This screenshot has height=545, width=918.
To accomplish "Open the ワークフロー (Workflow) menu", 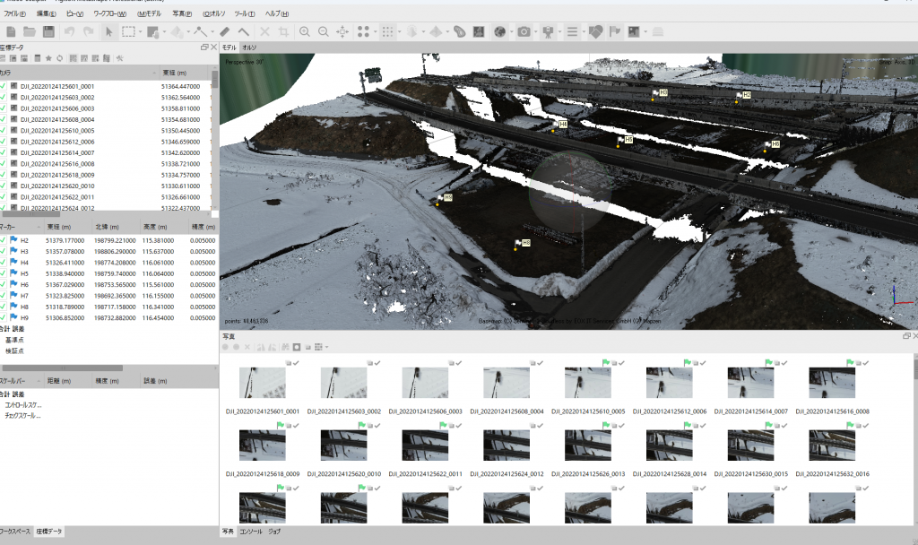I will tap(109, 13).
